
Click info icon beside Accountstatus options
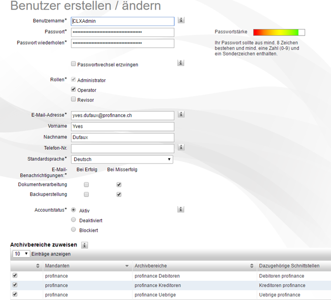point(180,209)
